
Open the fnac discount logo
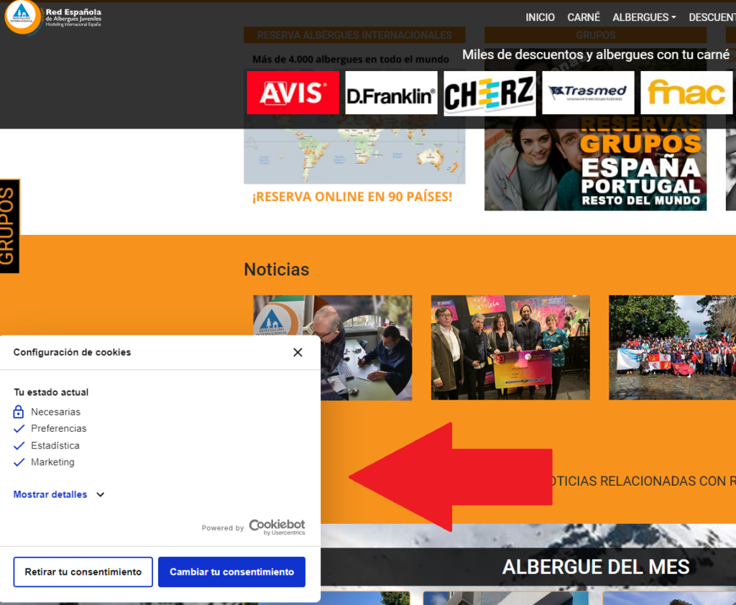[x=686, y=93]
